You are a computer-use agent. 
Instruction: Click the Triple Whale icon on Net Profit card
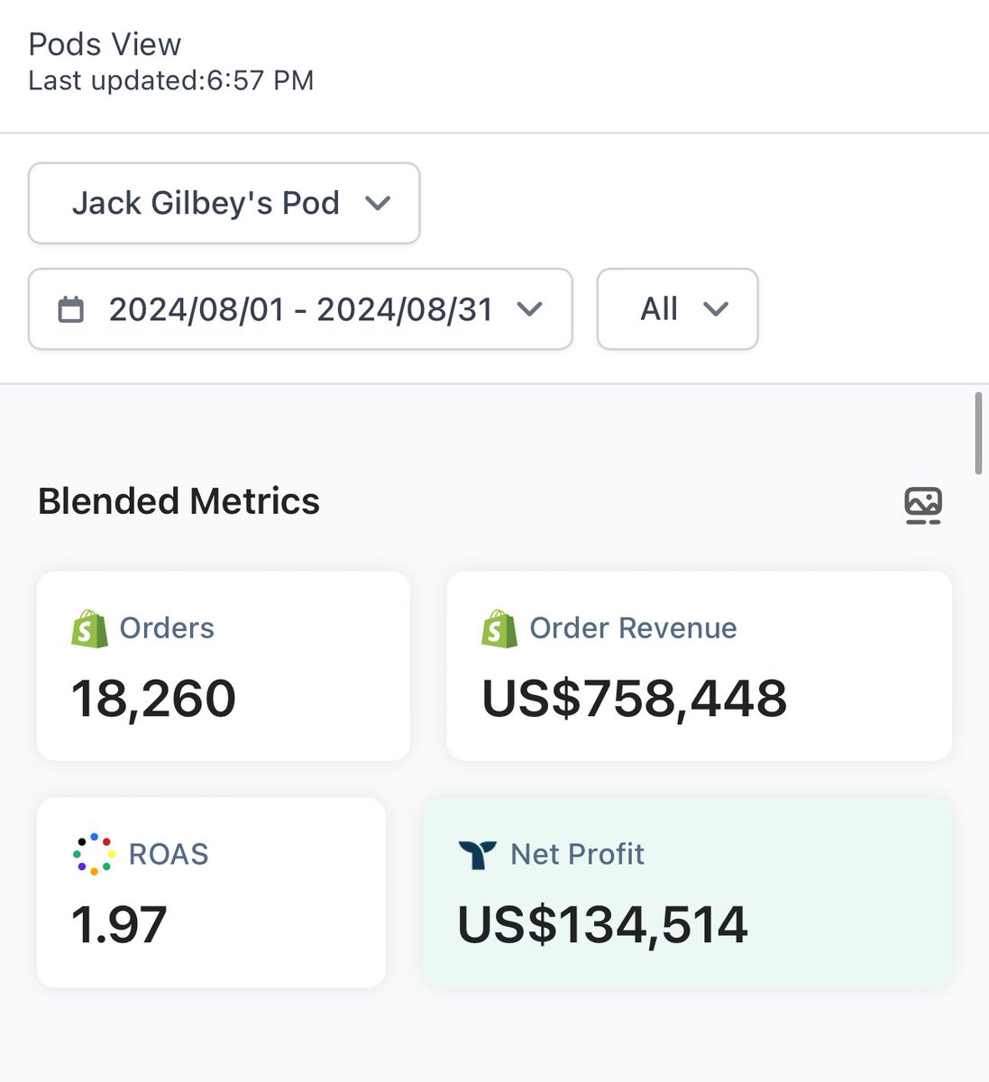tap(477, 855)
